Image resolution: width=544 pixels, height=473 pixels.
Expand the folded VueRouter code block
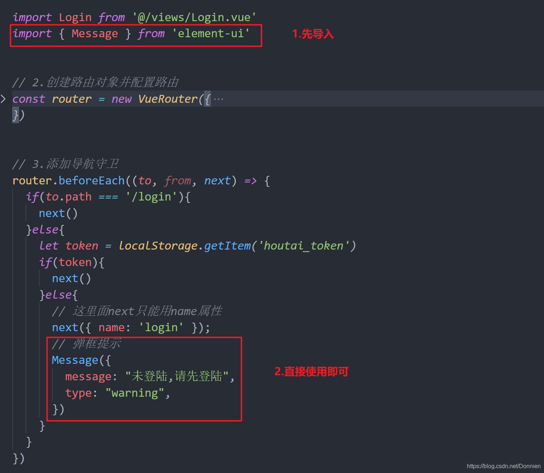(3, 99)
